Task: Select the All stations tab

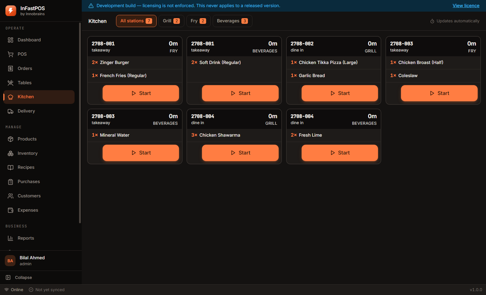Action: point(136,21)
